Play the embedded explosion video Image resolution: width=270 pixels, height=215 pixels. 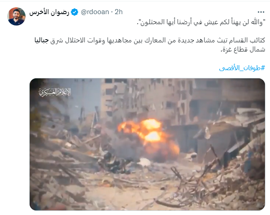[147, 144]
